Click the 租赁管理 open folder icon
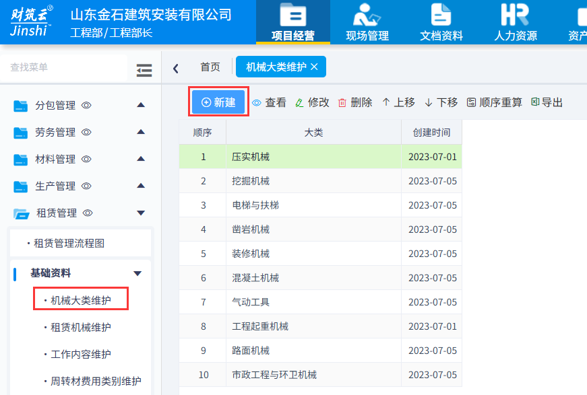 [x=22, y=214]
